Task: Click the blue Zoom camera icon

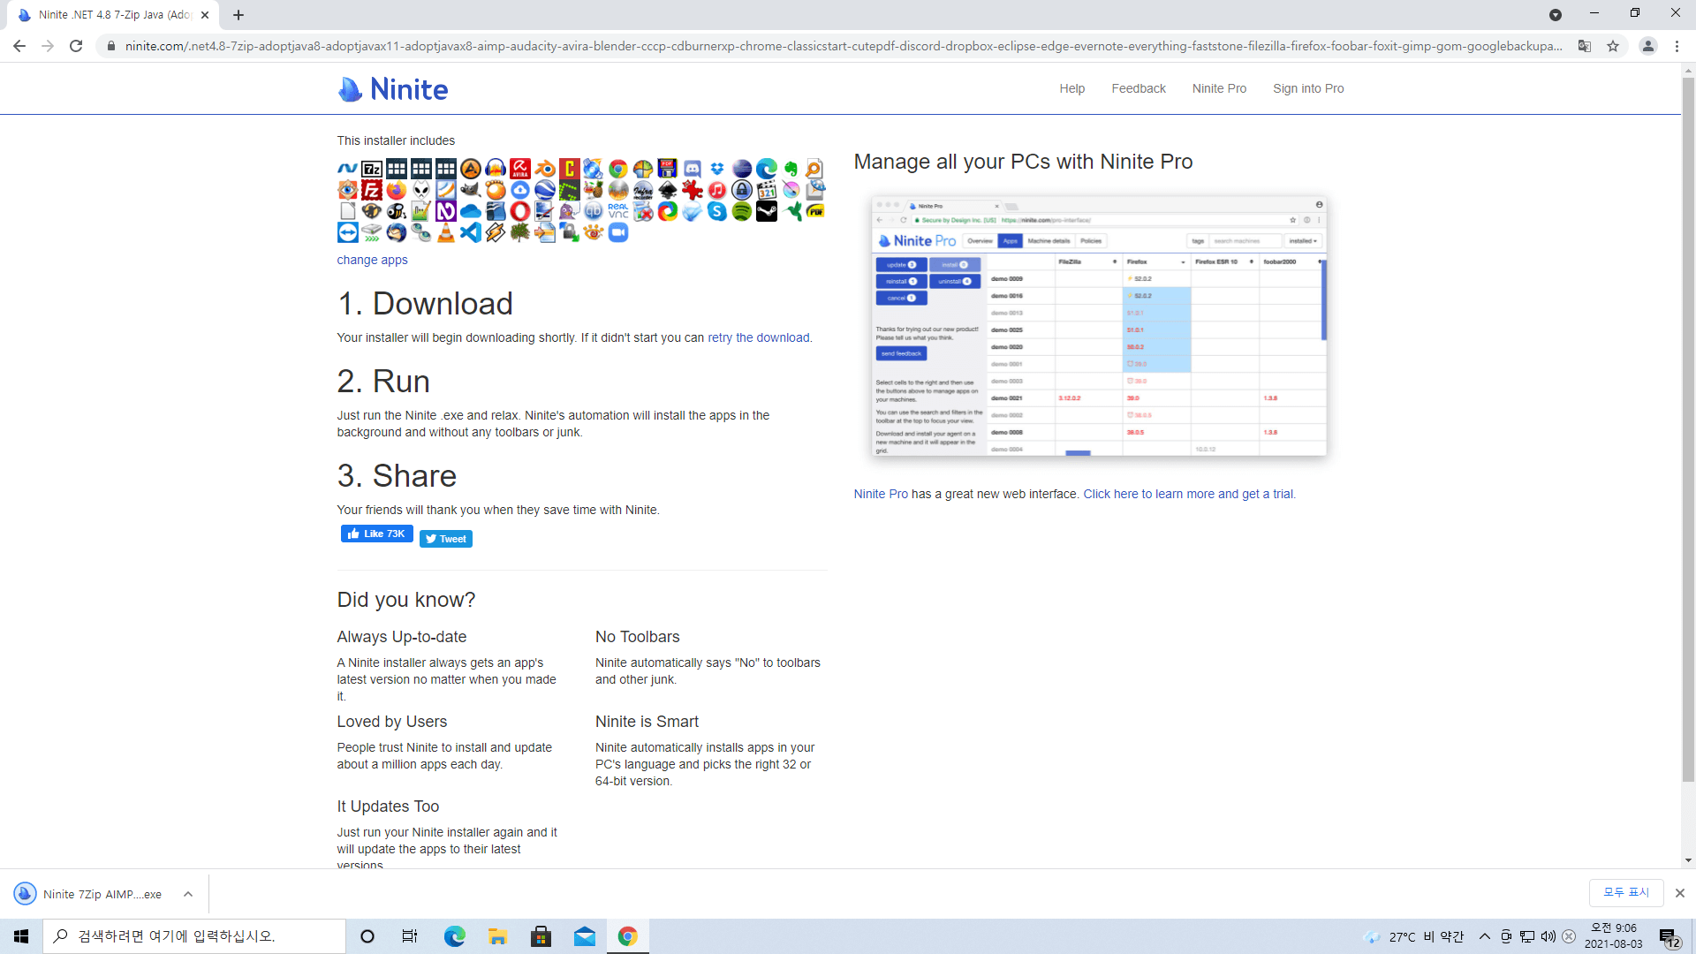Action: [x=618, y=232]
